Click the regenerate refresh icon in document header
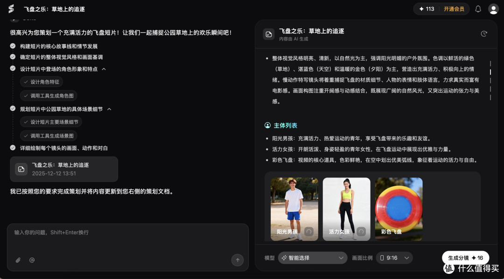Screen dimensions: 504x279 coord(484,34)
